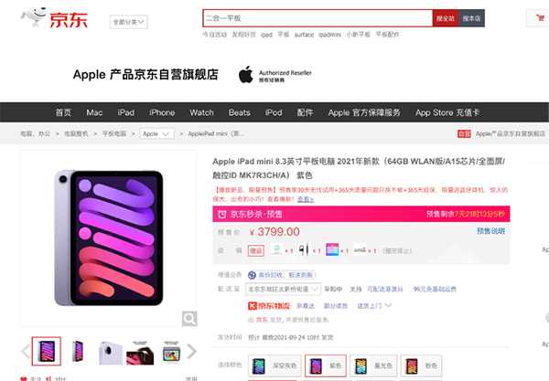
Task: Click the 电脑、办公 breadcrumb link
Action: pyautogui.click(x=35, y=133)
